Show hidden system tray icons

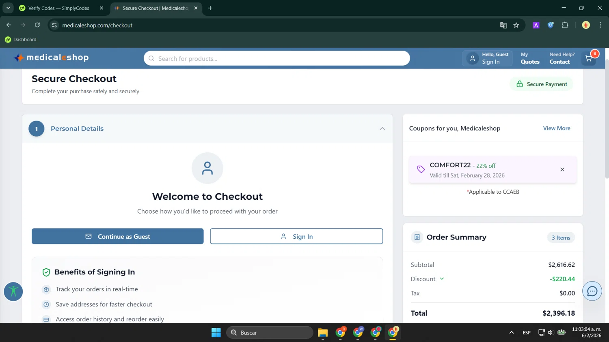pyautogui.click(x=512, y=333)
